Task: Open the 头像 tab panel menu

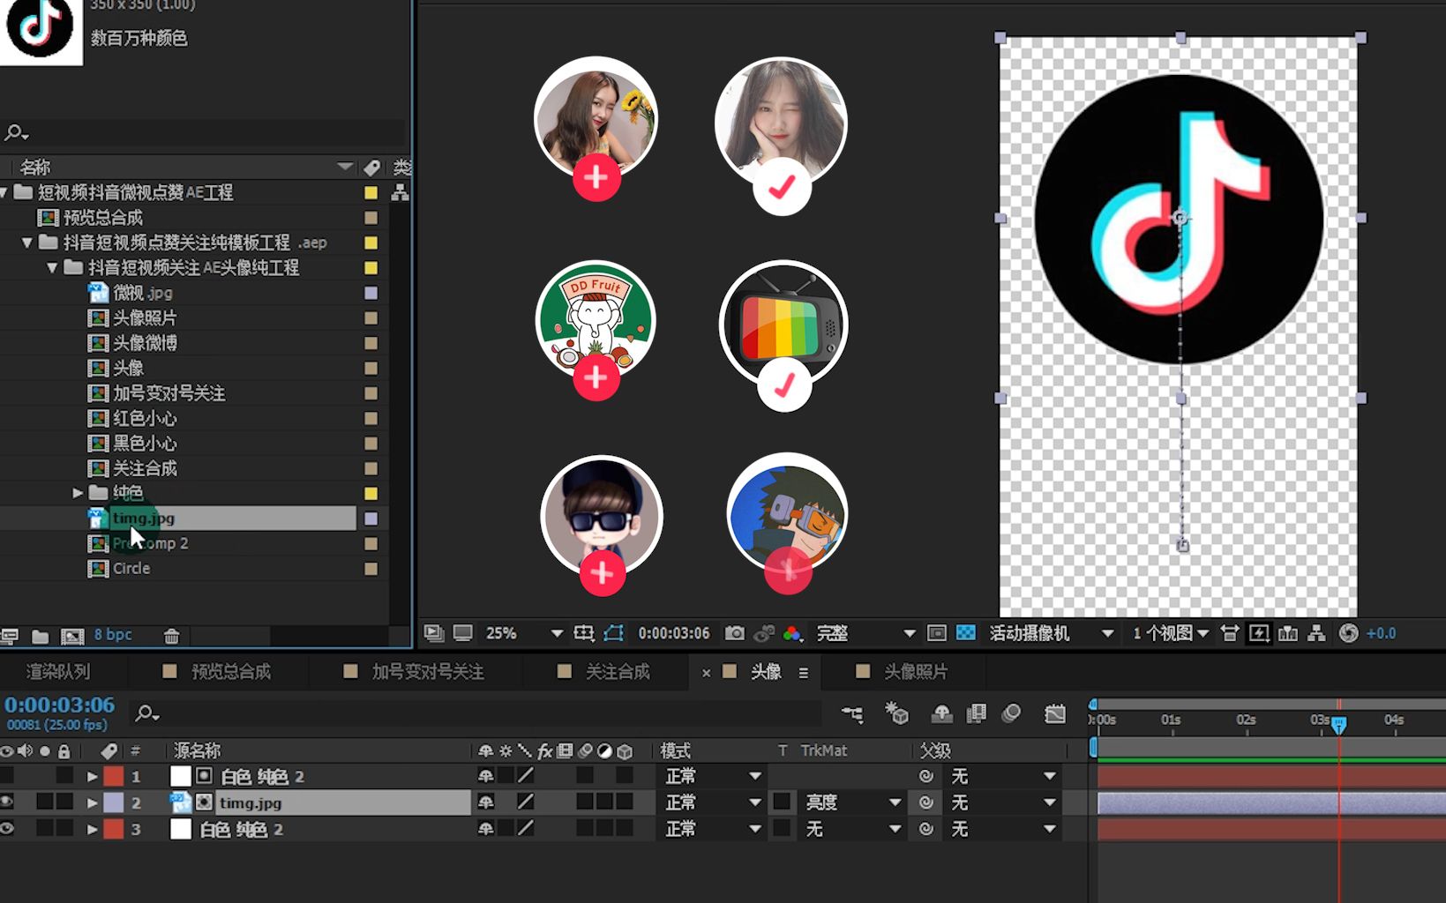Action: (x=803, y=673)
